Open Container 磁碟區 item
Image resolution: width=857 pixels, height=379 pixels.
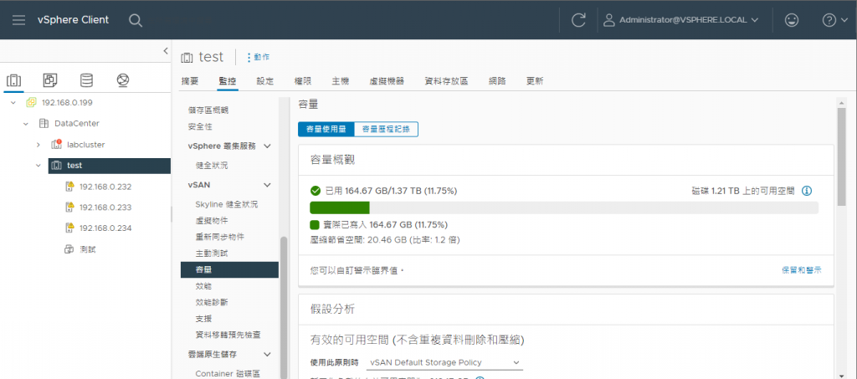click(x=228, y=373)
